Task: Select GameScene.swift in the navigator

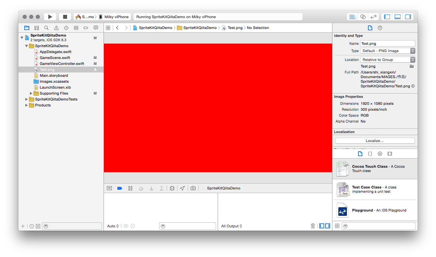Action: coord(55,58)
